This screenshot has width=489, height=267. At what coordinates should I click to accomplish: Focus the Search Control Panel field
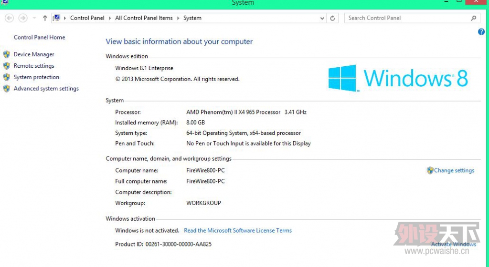(x=406, y=18)
